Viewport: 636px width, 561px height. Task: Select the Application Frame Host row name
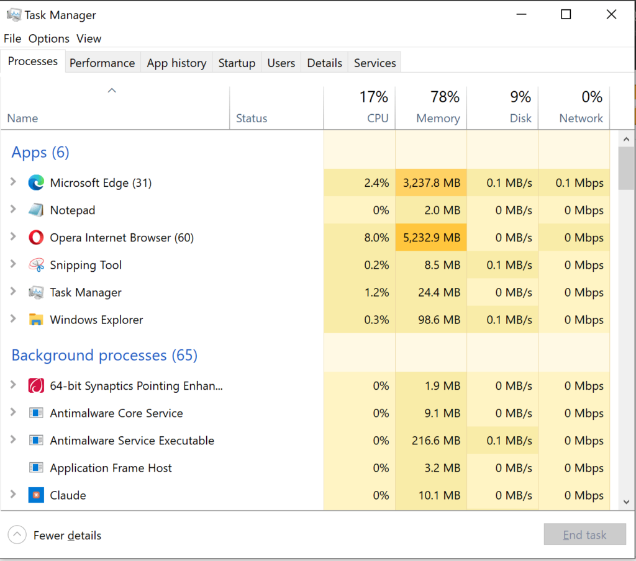(111, 468)
